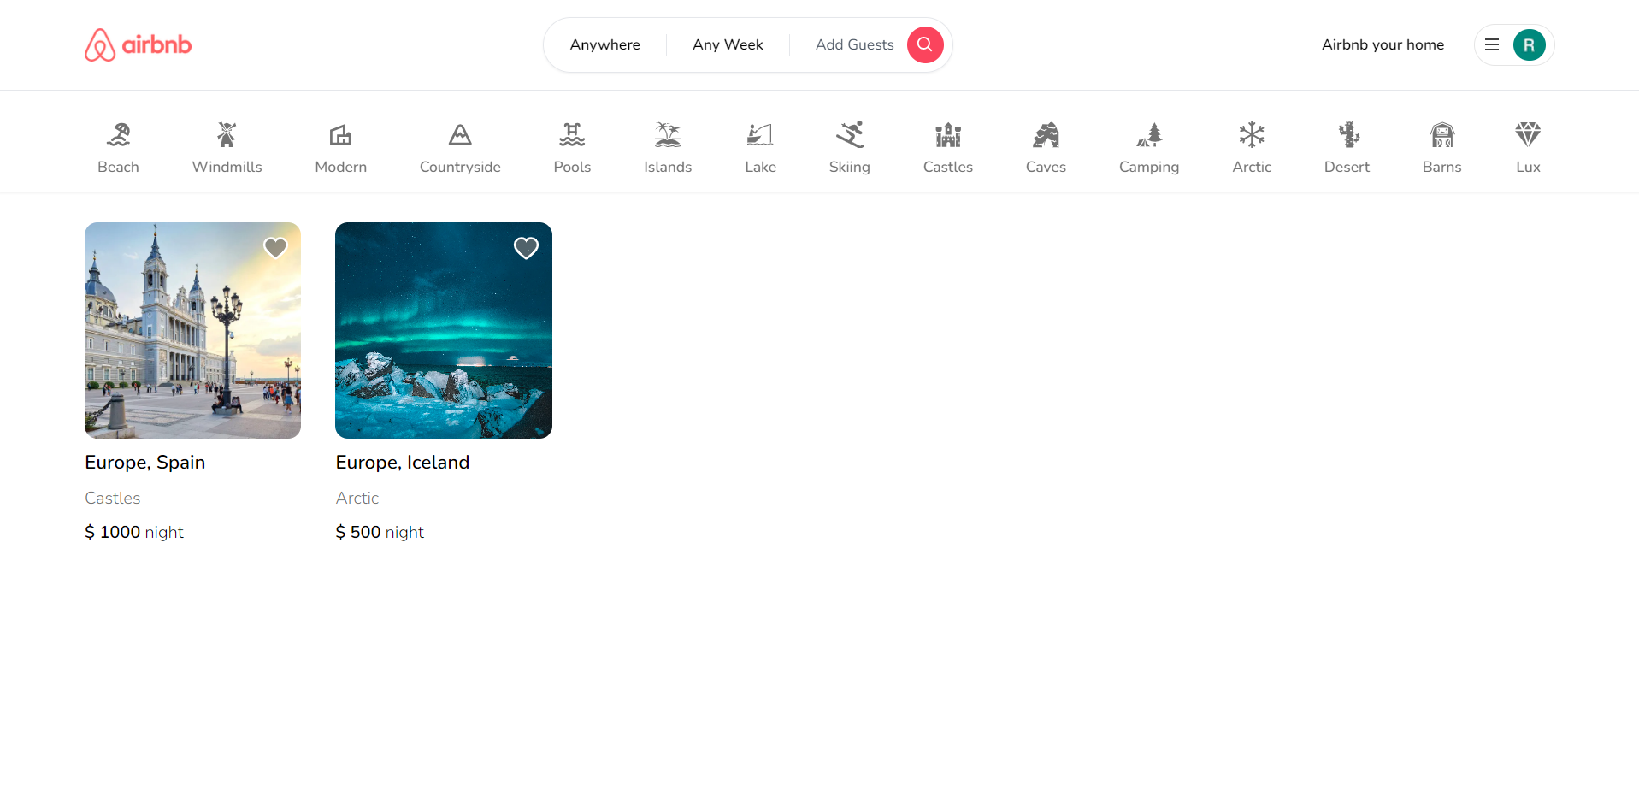1639x797 pixels.
Task: Click the $ 500 night price
Action: coord(380,532)
